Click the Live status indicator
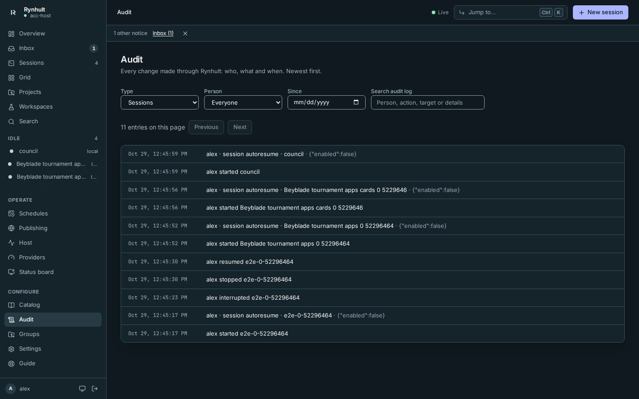Image resolution: width=639 pixels, height=399 pixels. (x=440, y=12)
